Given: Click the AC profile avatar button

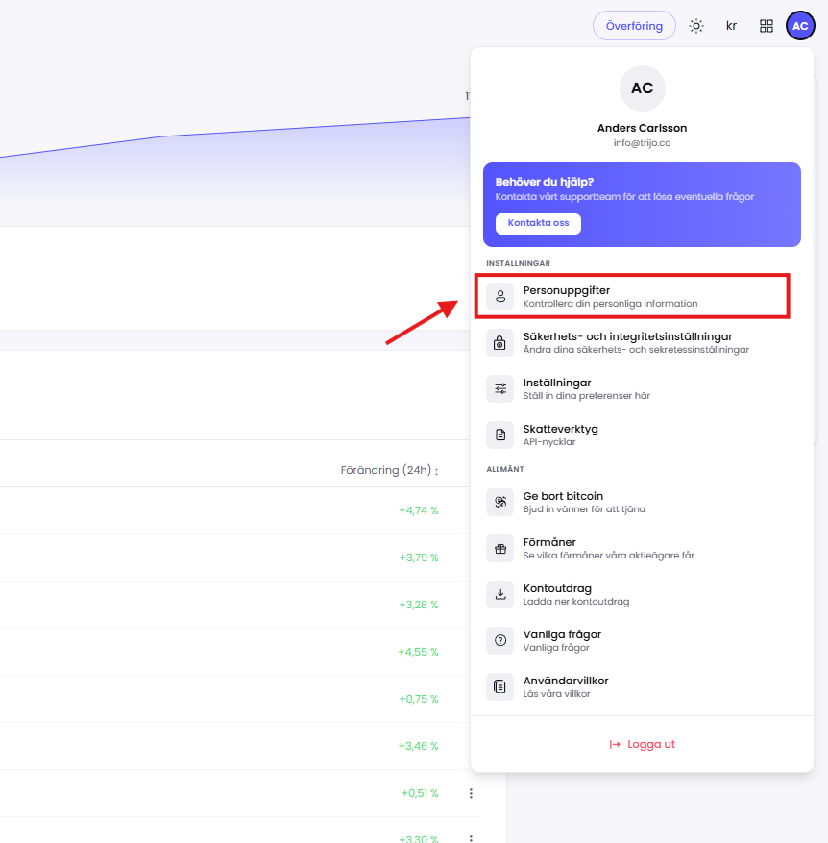Looking at the screenshot, I should click(800, 26).
